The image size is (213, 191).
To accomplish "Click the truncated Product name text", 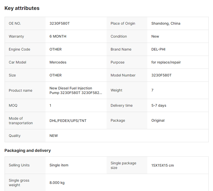I will pyautogui.click(x=76, y=90).
